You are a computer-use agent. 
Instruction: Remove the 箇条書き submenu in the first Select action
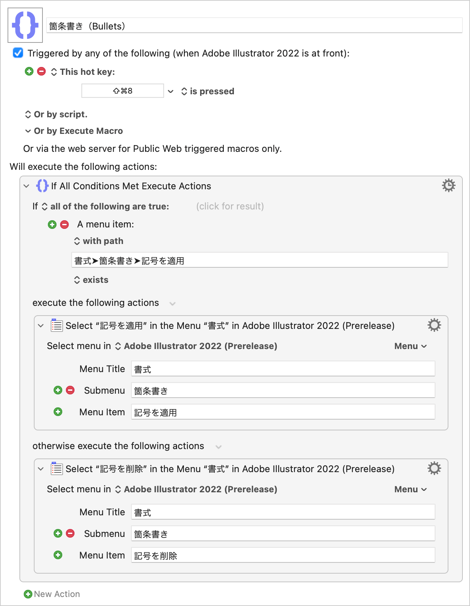pyautogui.click(x=70, y=390)
